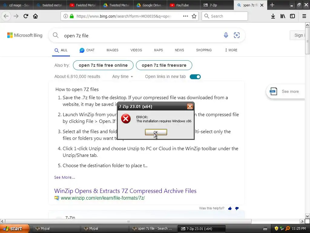This screenshot has height=233, width=310.
Task: Switch to 7-Zip 23.01 taskbar button
Action: click(x=201, y=229)
